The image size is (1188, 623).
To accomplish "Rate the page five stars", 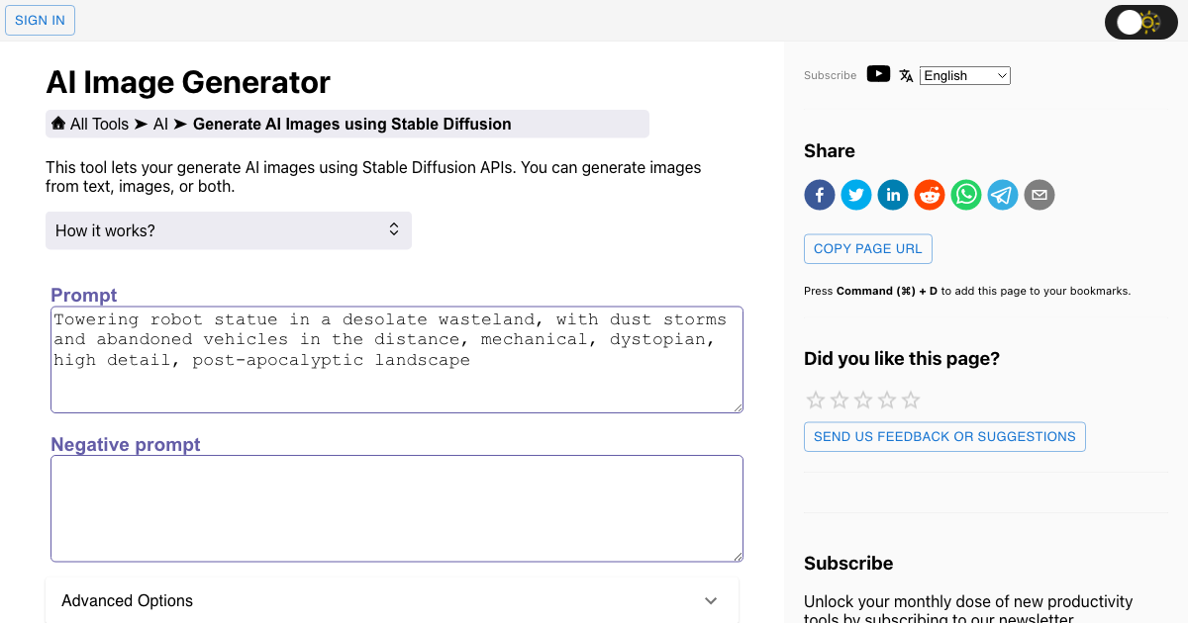I will [x=910, y=400].
